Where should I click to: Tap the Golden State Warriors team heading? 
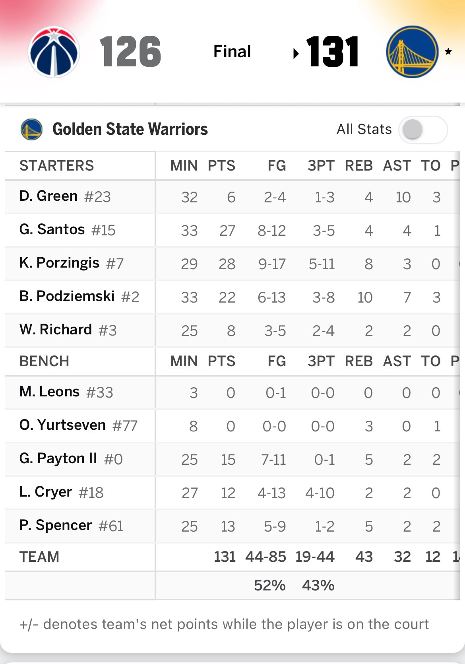pos(130,129)
